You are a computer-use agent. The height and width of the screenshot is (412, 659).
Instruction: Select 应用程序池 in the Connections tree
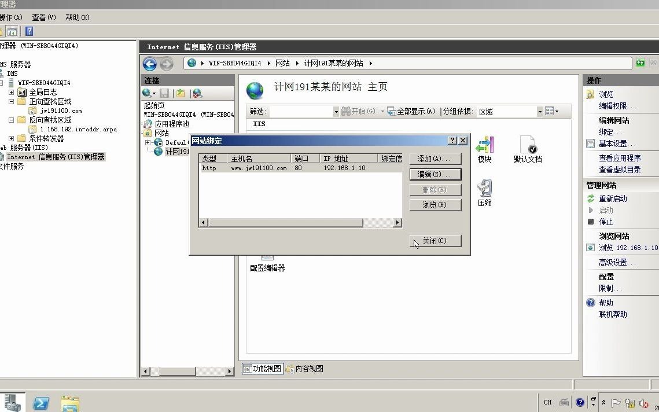172,124
